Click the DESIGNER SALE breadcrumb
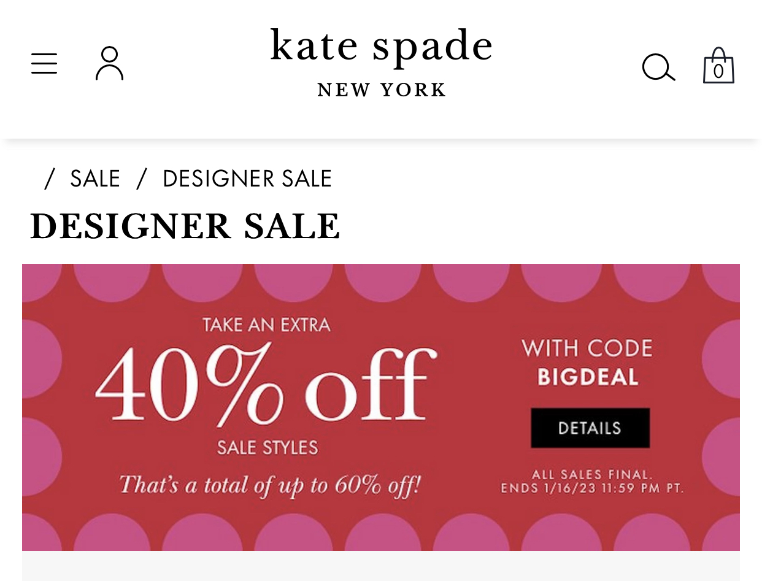 (x=247, y=179)
